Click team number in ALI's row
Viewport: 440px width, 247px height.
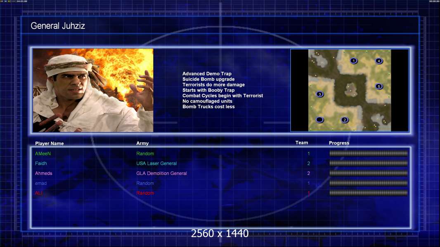309,193
